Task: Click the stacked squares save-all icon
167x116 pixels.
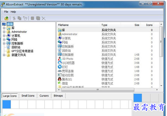Action: 38,18
